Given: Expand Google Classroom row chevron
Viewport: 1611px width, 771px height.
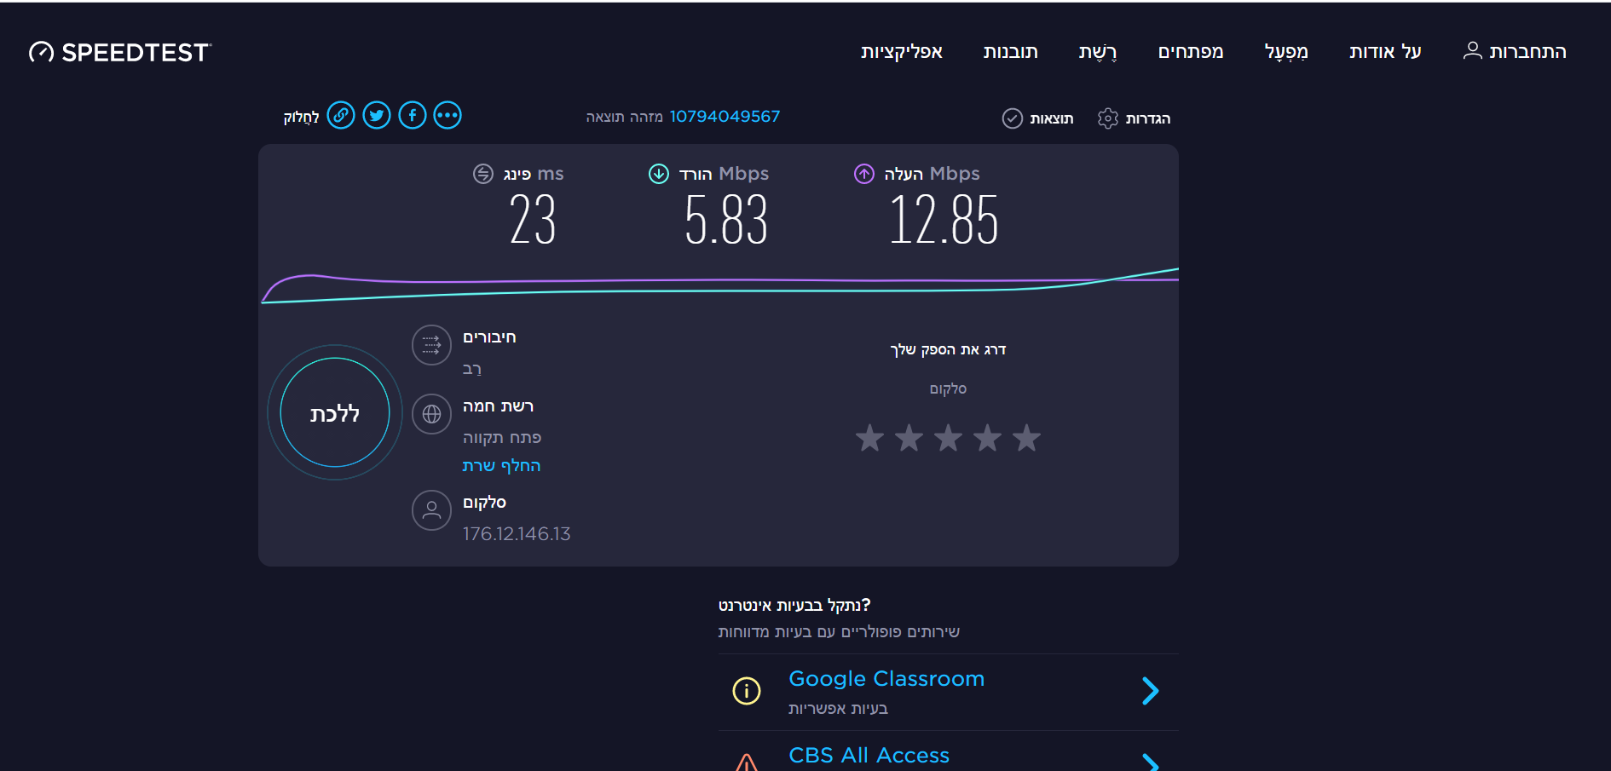Looking at the screenshot, I should pos(1151,691).
